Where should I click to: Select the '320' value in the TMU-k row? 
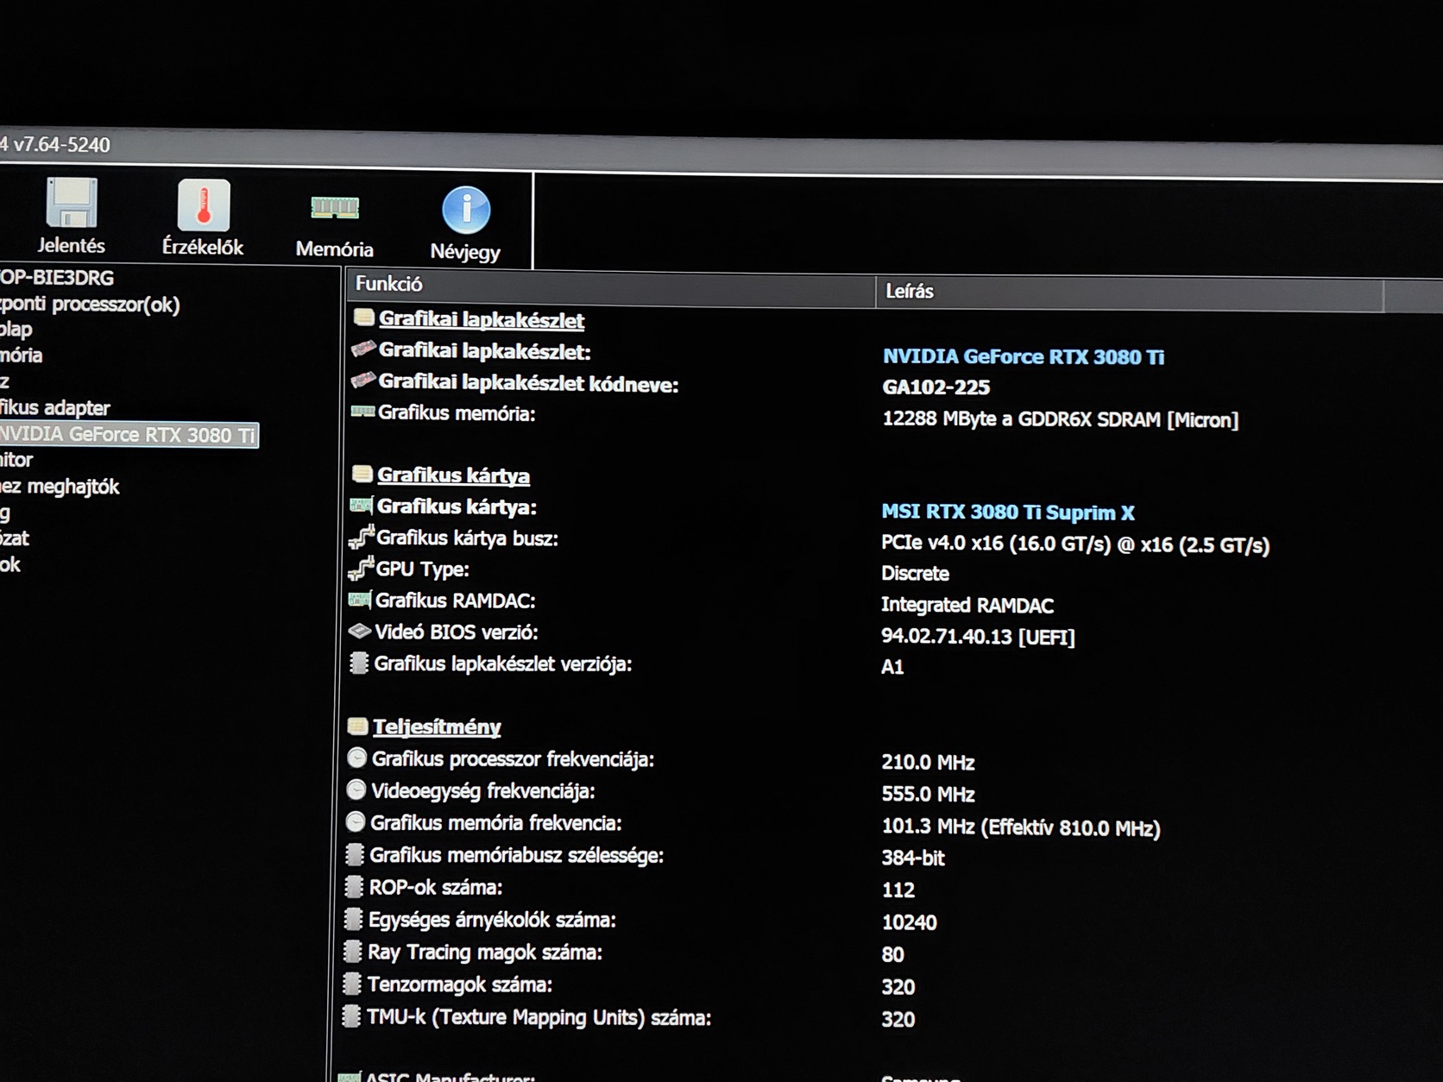click(898, 1019)
